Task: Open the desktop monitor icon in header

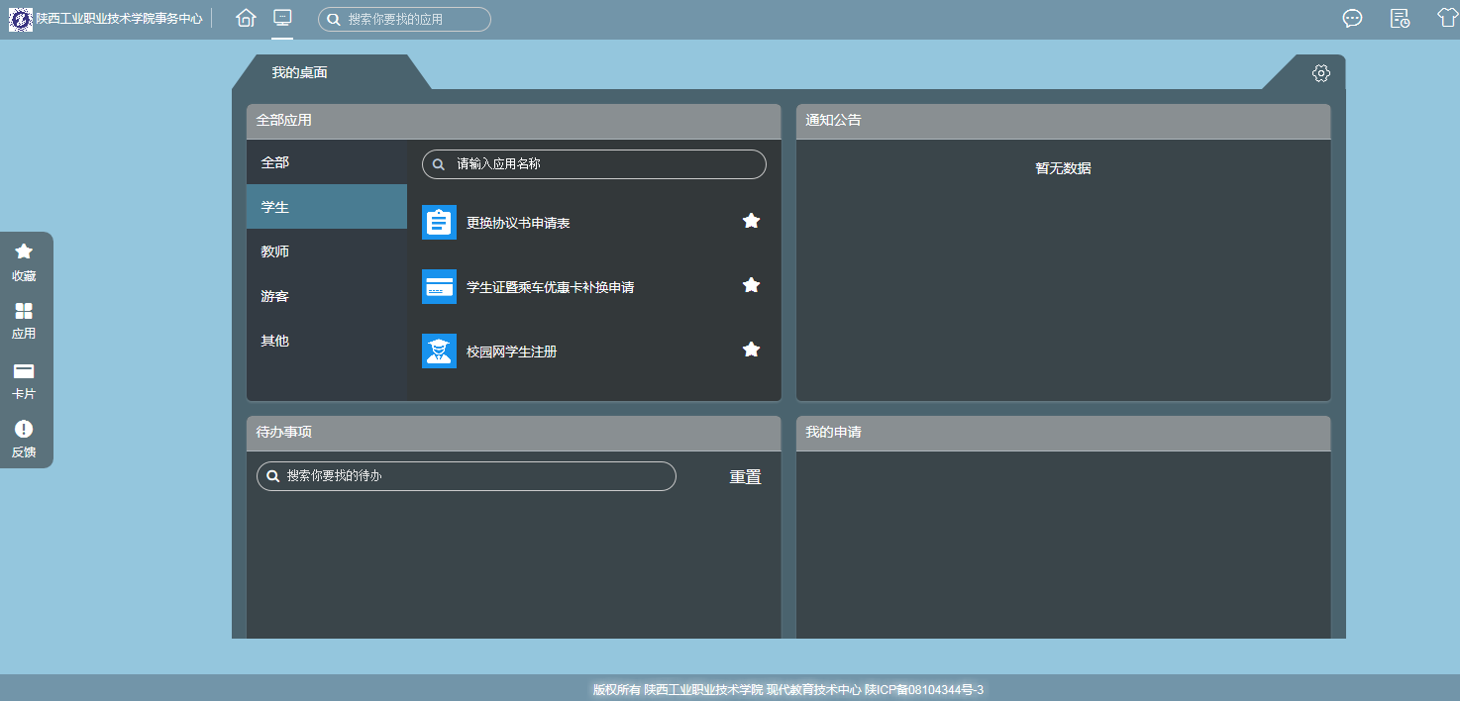Action: [x=282, y=18]
